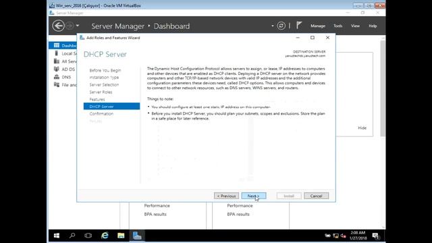Select Local Server sidebar icon

pos(57,53)
